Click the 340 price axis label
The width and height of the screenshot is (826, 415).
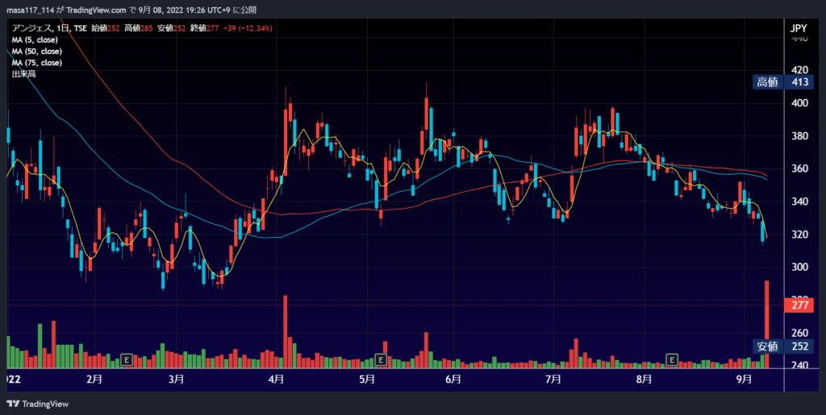point(799,201)
